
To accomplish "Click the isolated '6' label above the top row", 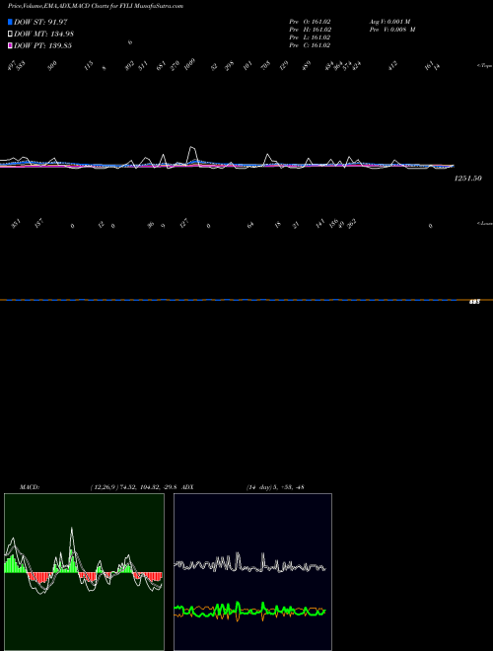I will [130, 42].
